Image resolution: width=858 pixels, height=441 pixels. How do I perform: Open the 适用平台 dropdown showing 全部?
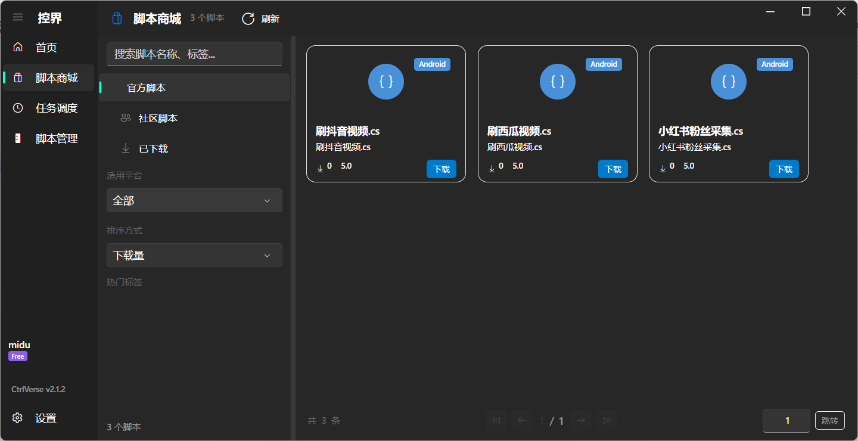(194, 200)
